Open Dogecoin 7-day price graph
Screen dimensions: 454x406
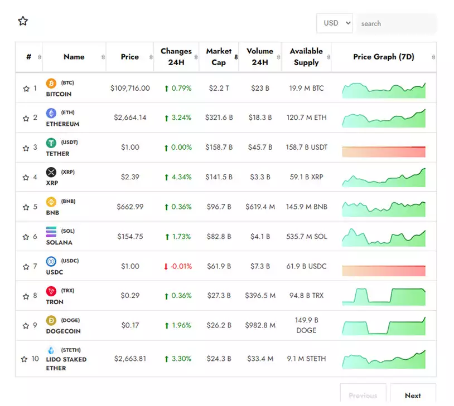point(384,326)
